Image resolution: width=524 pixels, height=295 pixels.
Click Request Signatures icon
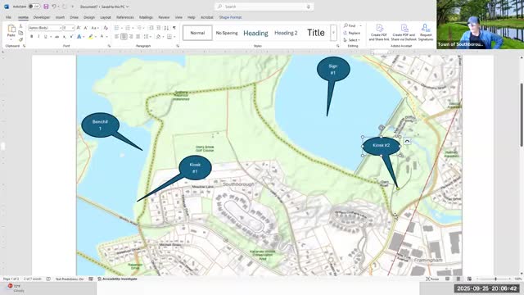426,33
